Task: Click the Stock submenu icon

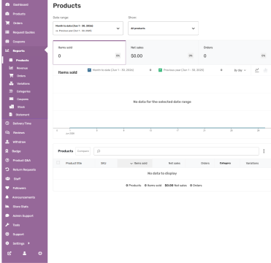Action: click(x=11, y=107)
